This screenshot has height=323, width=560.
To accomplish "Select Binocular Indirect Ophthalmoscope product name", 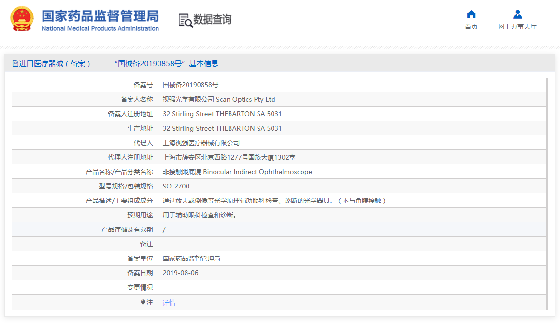I will click(258, 172).
